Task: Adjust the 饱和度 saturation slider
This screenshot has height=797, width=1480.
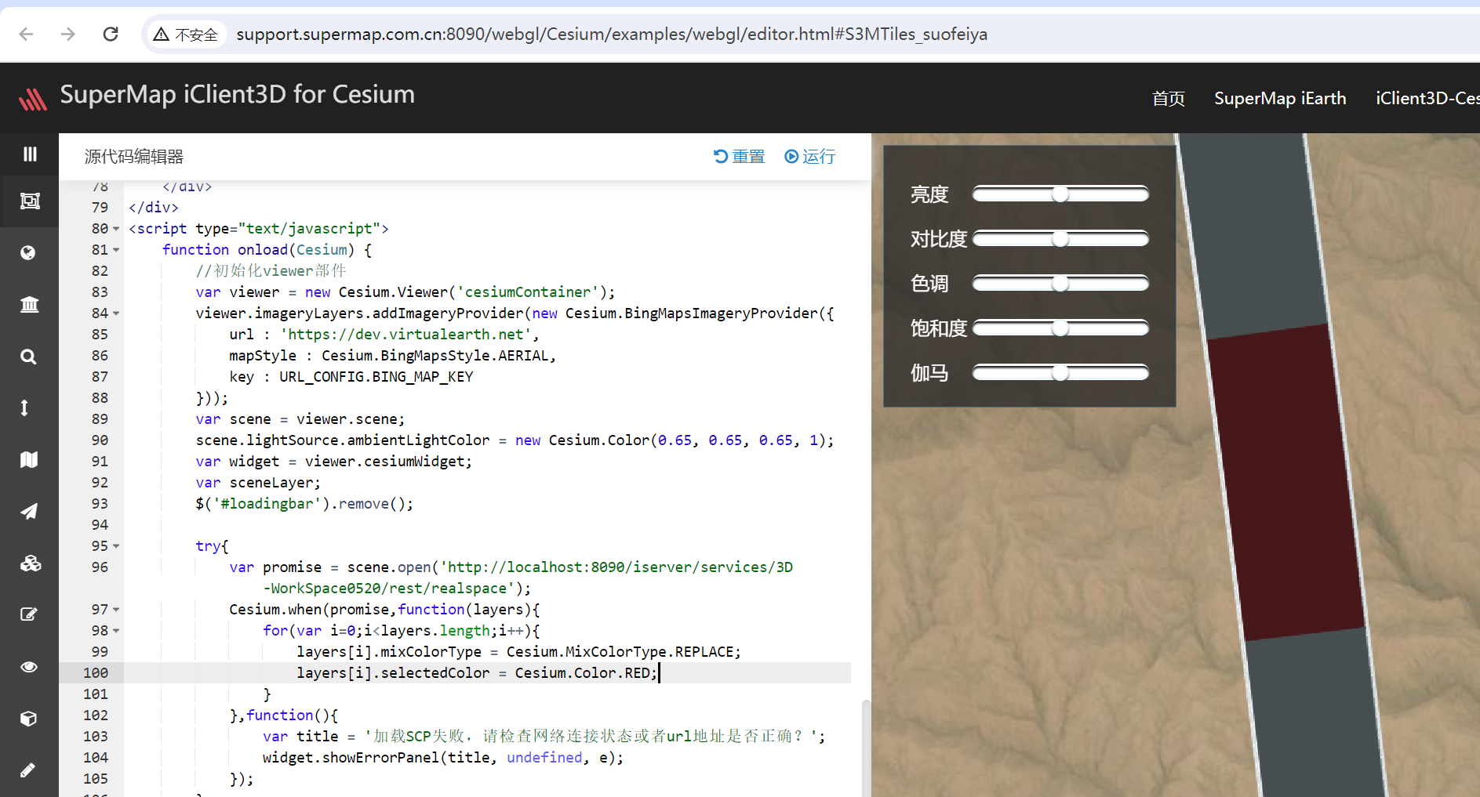Action: 1060,328
